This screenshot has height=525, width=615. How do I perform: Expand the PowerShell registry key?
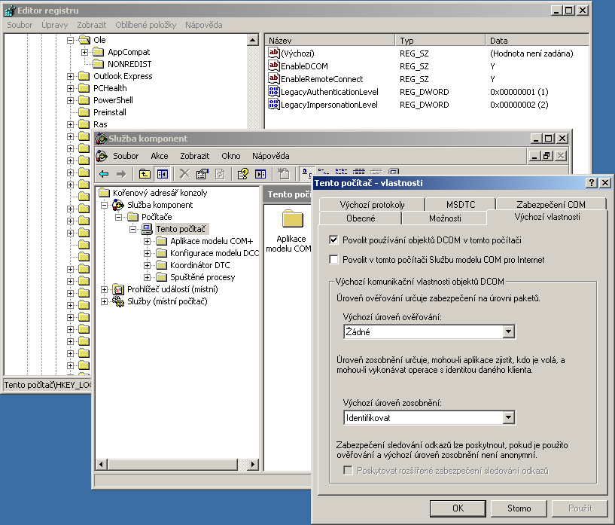click(70, 100)
